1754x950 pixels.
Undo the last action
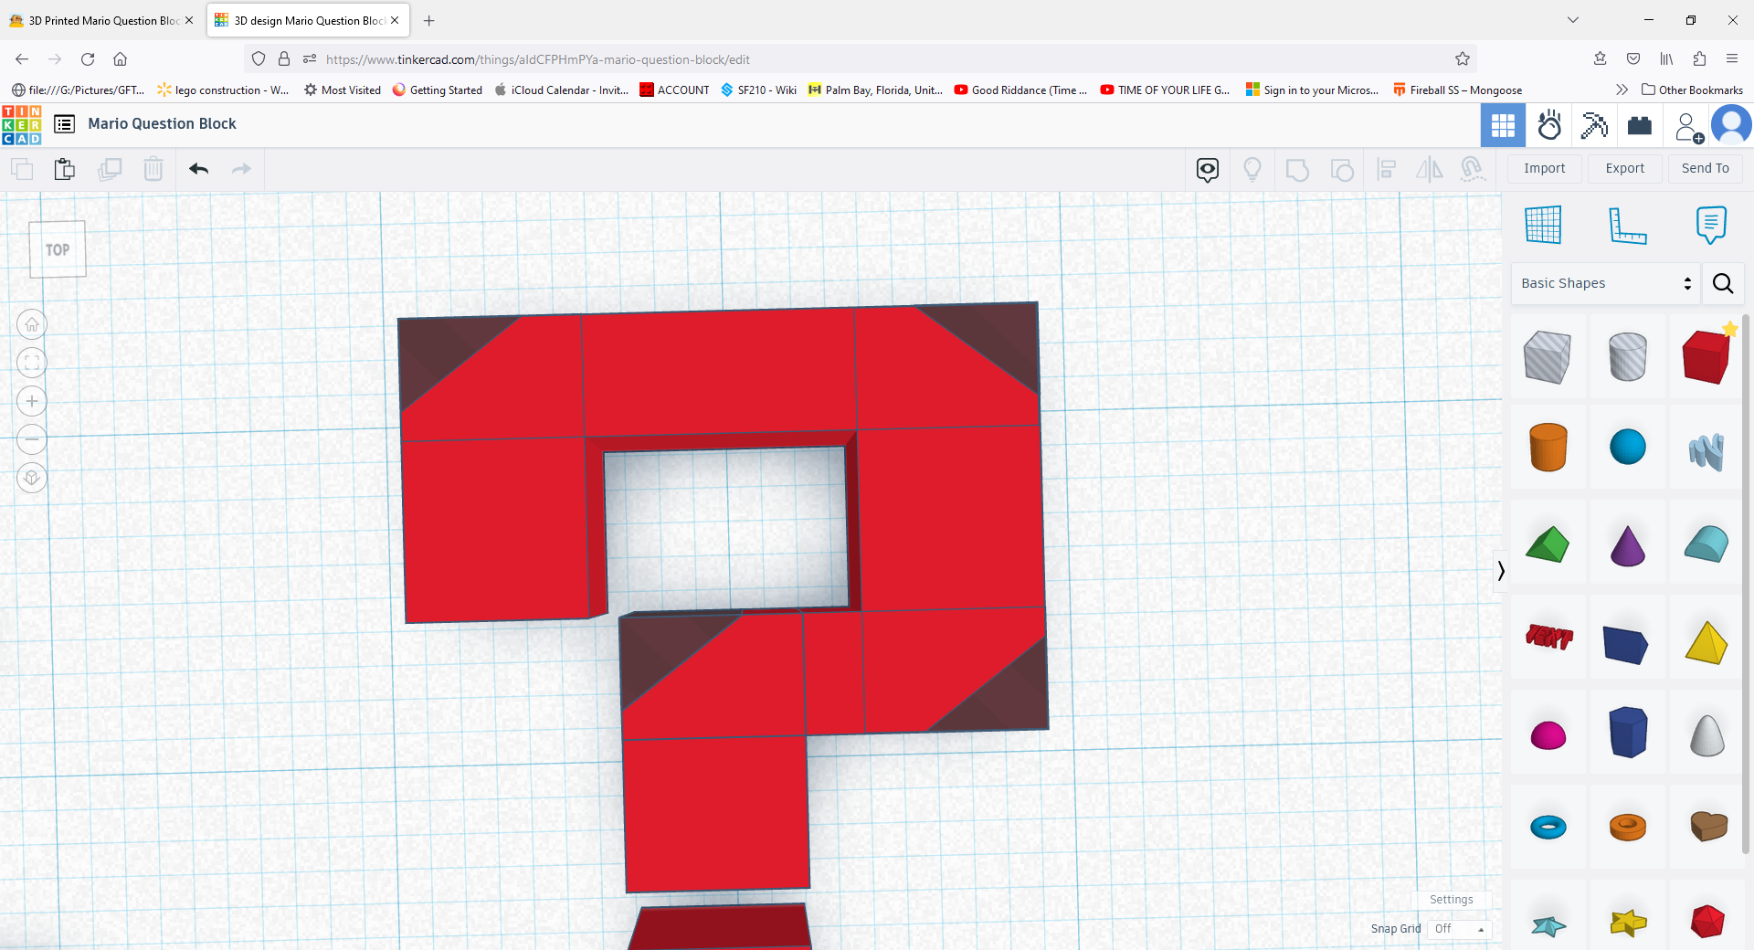click(x=198, y=169)
